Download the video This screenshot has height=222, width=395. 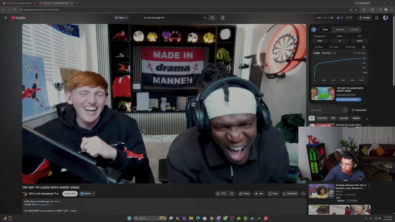point(290,194)
